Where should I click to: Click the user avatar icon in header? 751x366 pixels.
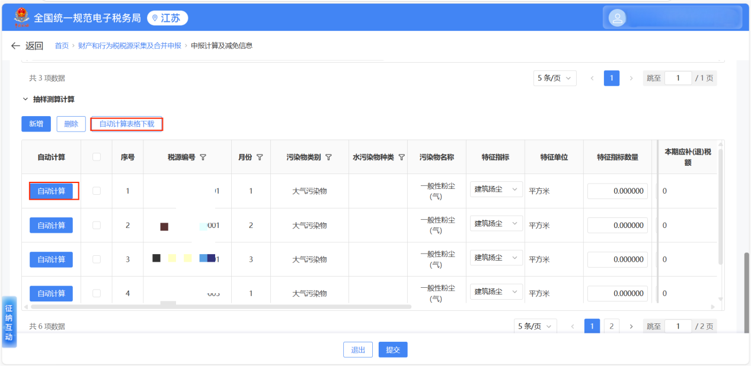pyautogui.click(x=618, y=18)
